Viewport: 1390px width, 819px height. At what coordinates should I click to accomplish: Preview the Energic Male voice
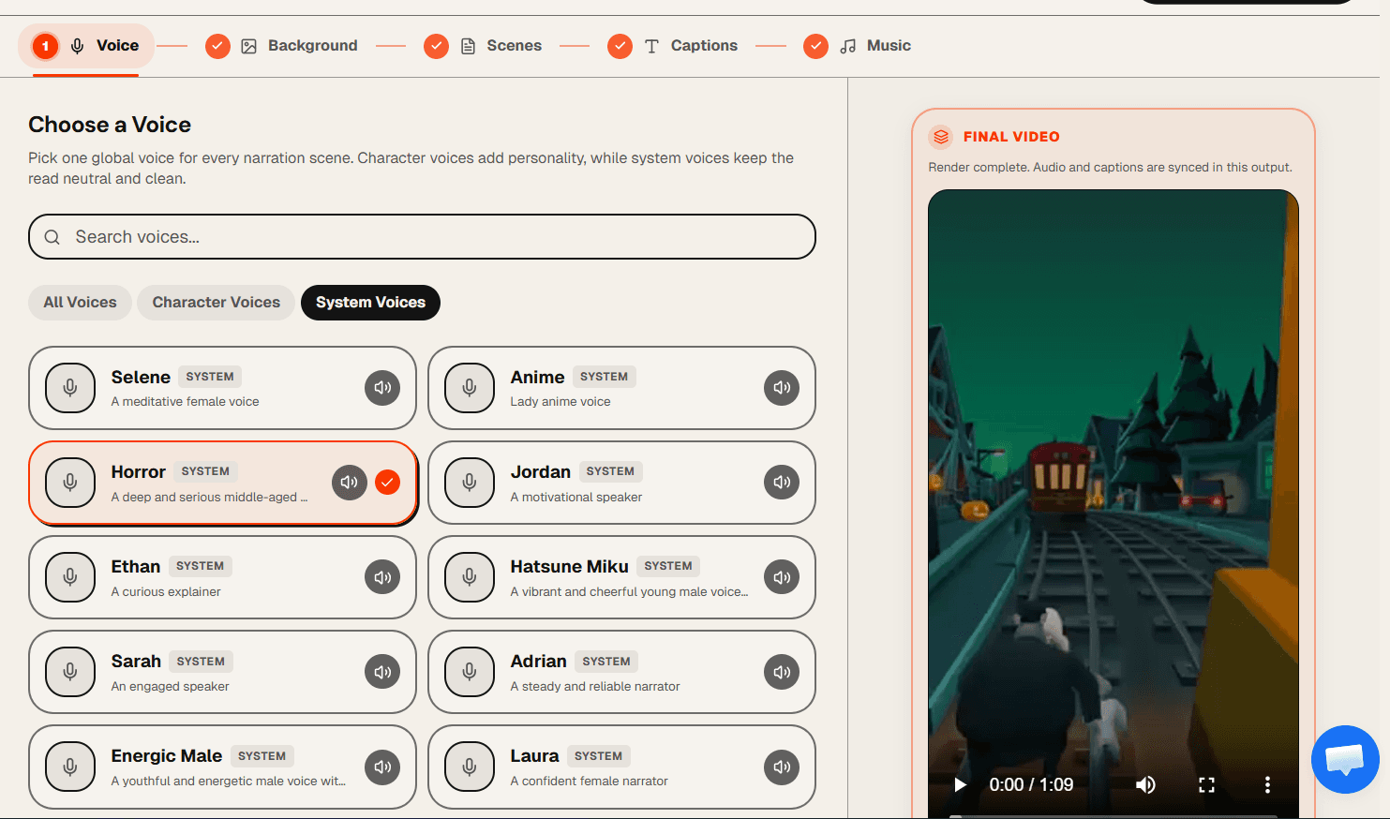[x=382, y=767]
